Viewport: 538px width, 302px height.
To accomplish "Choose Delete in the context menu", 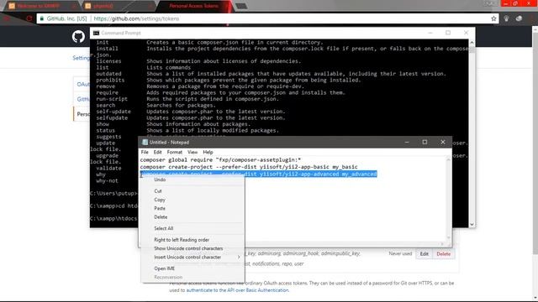I will (161, 217).
